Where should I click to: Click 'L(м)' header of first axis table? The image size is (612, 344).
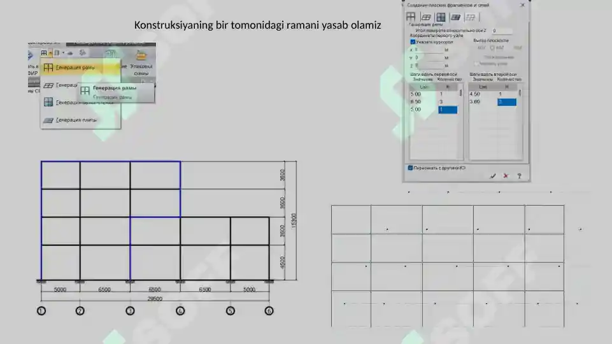424,87
